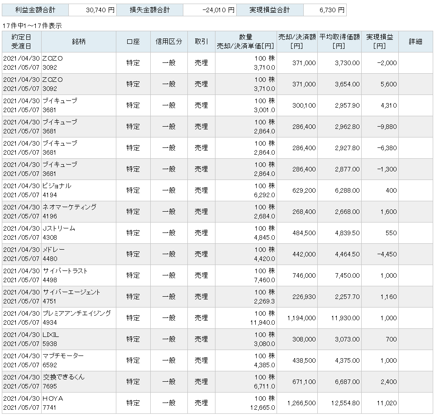Viewport: 435px width, 417px height.
Task: Click the average price 3,654.00 for ZOZO
Action: coord(347,84)
